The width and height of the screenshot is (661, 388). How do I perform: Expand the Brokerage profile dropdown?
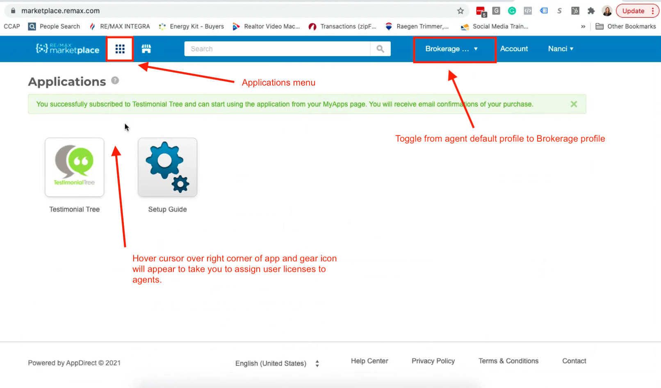(x=452, y=49)
